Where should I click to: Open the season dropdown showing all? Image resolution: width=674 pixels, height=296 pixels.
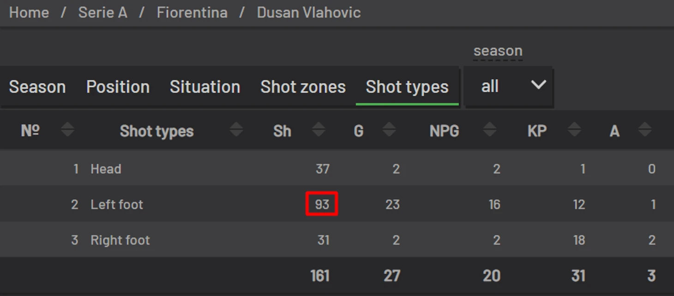(x=508, y=86)
